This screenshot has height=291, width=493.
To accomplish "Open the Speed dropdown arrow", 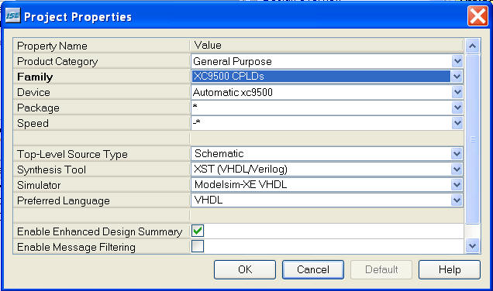I will point(457,123).
